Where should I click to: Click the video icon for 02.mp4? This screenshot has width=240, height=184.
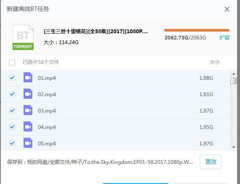tap(28, 94)
